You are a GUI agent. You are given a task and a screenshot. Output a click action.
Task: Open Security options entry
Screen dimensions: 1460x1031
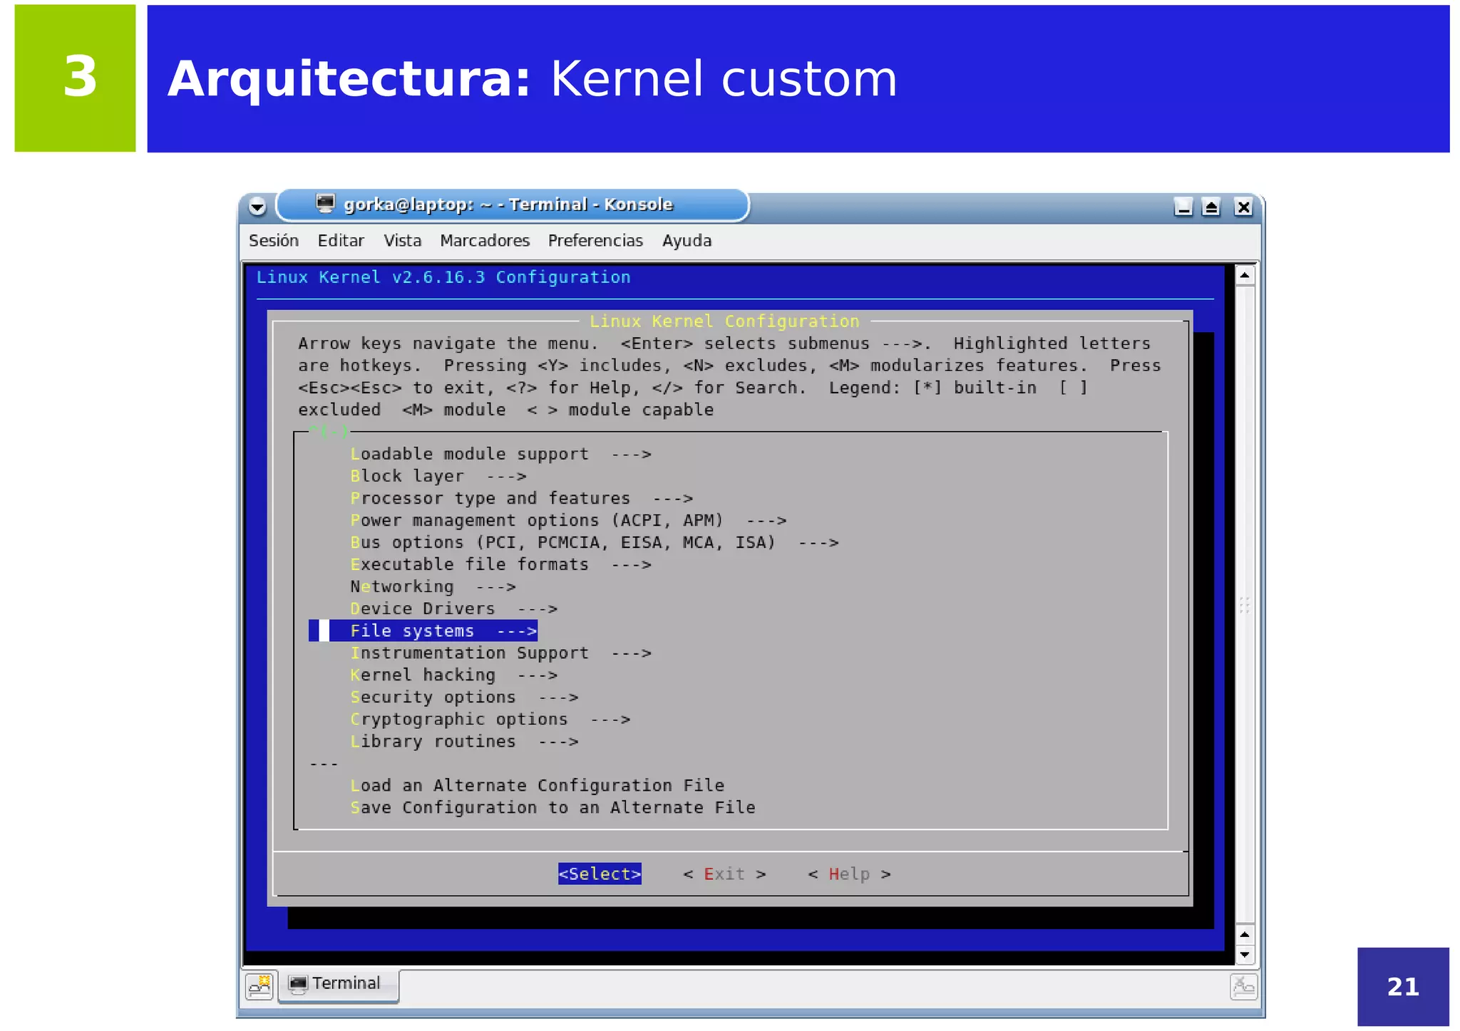pos(464,697)
